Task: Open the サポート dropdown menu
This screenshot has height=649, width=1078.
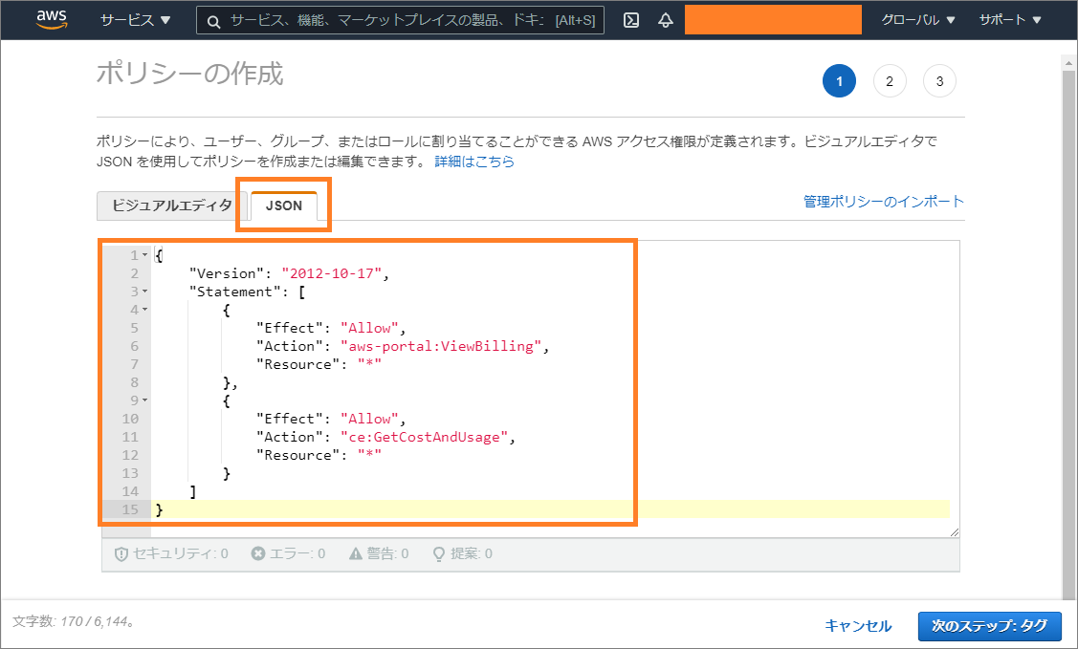Action: (x=1010, y=20)
